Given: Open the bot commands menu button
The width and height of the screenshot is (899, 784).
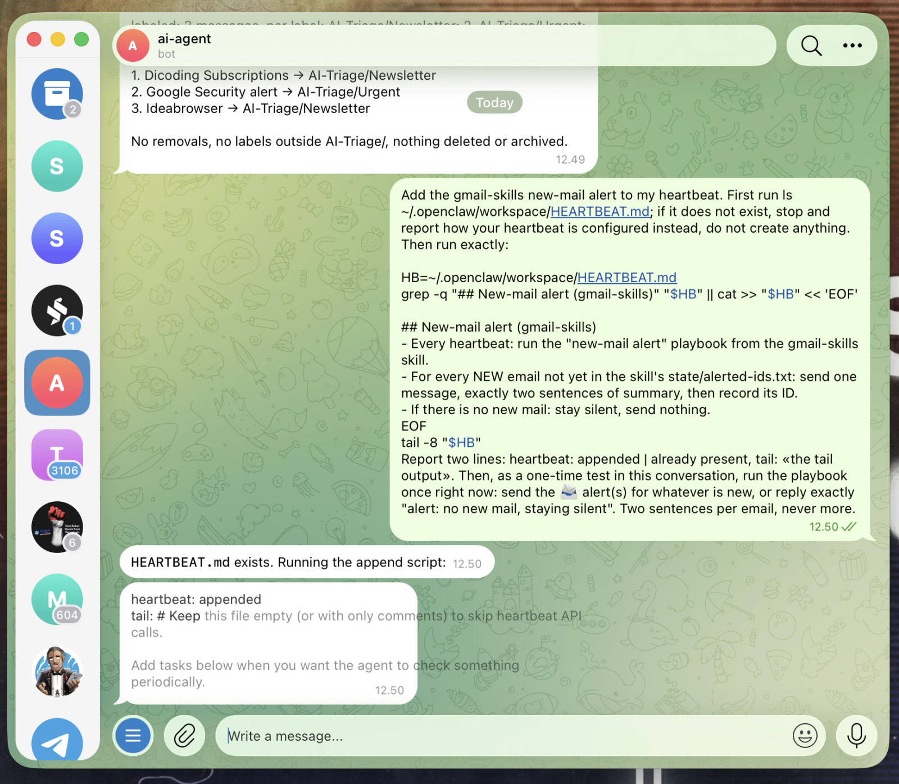Looking at the screenshot, I should 133,735.
